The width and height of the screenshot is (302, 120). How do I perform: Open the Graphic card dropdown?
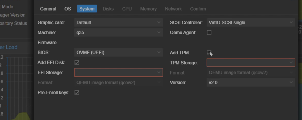coord(118,22)
